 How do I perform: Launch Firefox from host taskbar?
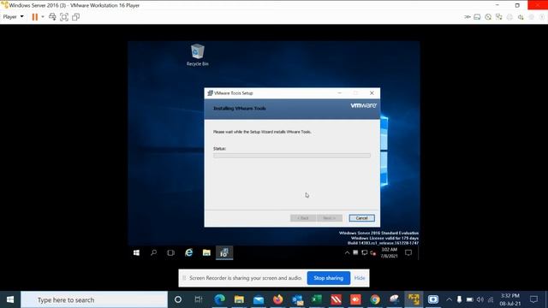click(277, 299)
